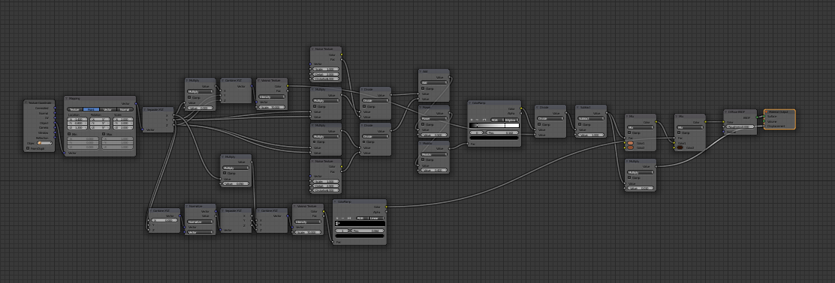Screen dimensions: 835x283
Task: Edit Object field in Texture Coordinate node
Action: [x=45, y=143]
